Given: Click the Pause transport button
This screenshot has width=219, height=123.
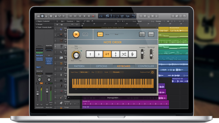Looking at the screenshot, I should tap(89, 16).
